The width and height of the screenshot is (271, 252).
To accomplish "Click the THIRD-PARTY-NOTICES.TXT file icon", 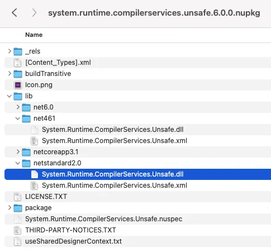I will [x=18, y=230].
